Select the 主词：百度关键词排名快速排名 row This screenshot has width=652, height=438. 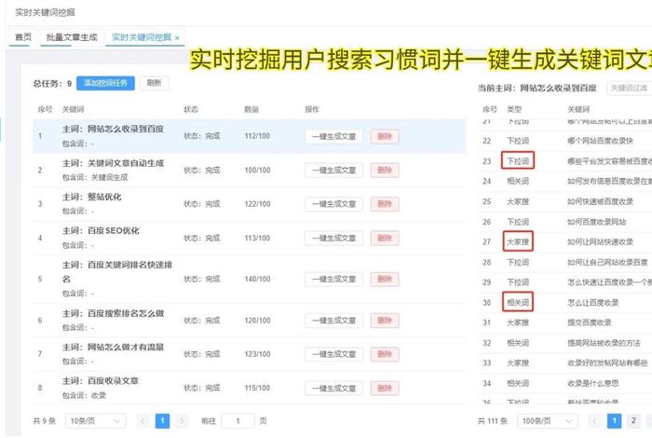(x=249, y=279)
